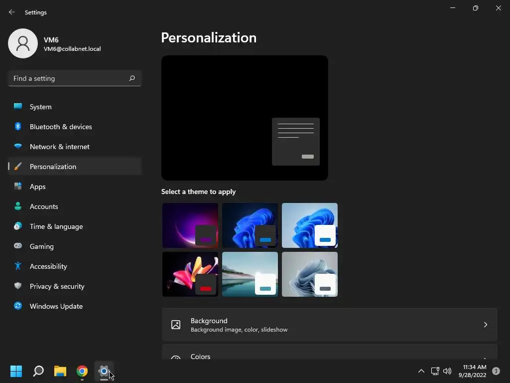This screenshot has width=510, height=383.
Task: Click the System monitor icon
Action: tap(18, 107)
